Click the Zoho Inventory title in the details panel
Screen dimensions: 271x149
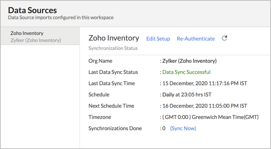tap(114, 38)
